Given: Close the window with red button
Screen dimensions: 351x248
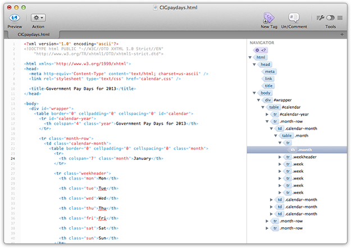Looking at the screenshot, I should [9, 7].
